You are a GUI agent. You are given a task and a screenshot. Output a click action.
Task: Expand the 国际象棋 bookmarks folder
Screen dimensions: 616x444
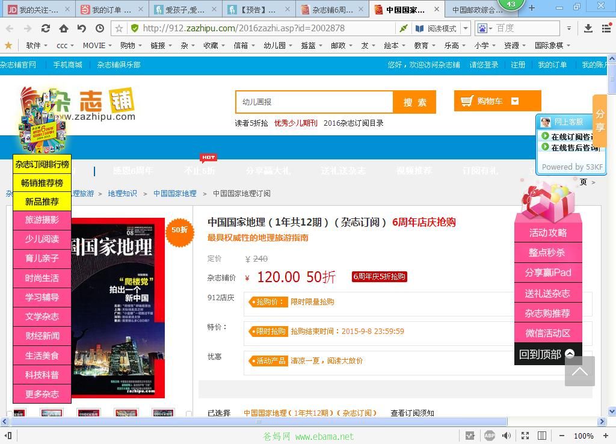(x=552, y=46)
